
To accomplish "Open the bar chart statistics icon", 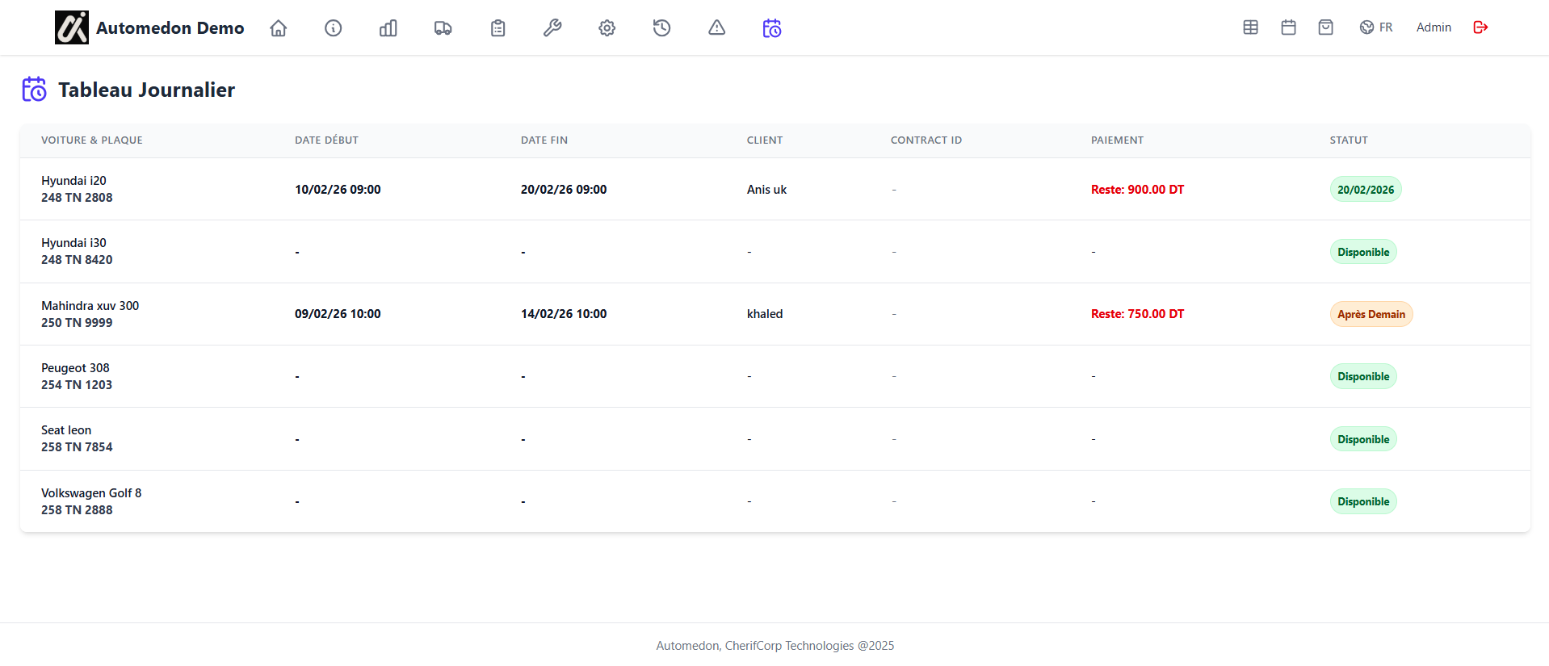I will coord(388,28).
